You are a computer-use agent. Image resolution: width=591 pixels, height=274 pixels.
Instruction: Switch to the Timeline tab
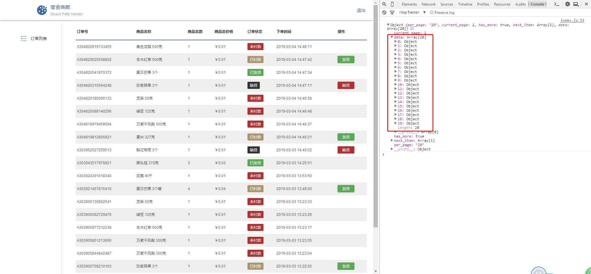pos(465,4)
